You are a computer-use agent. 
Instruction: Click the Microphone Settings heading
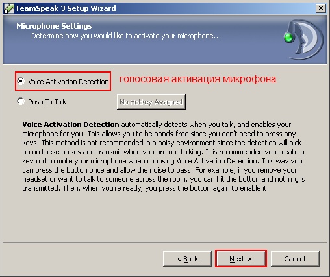(x=54, y=26)
